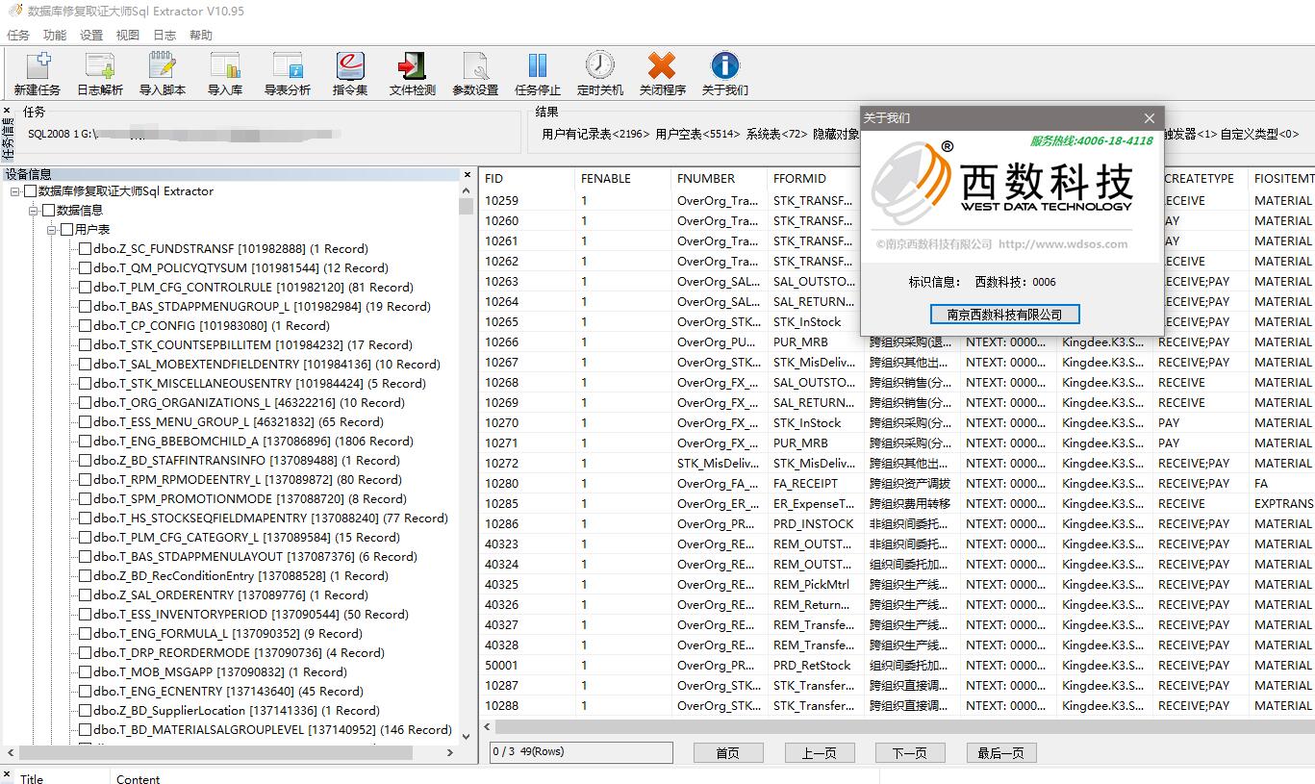The width and height of the screenshot is (1315, 784).
Task: Select dbo.T_ESS_MENU_GROUP_L tree item
Action: click(239, 422)
